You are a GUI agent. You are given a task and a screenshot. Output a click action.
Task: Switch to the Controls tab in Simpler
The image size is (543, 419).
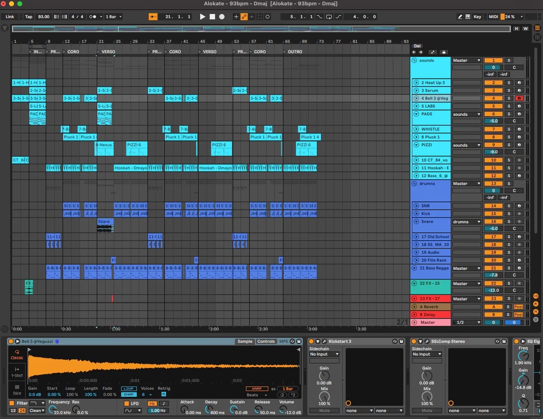(266, 341)
